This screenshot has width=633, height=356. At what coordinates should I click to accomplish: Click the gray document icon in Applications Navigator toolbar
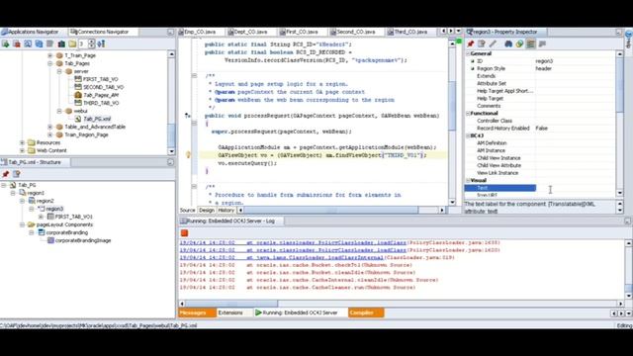(x=50, y=44)
